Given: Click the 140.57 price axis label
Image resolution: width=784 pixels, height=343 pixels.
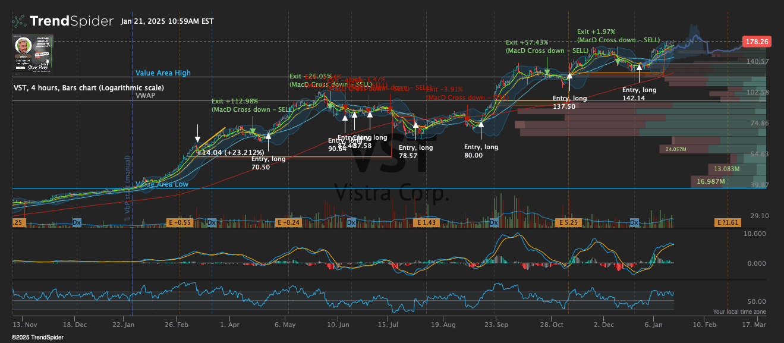Looking at the screenshot, I should (x=758, y=61).
